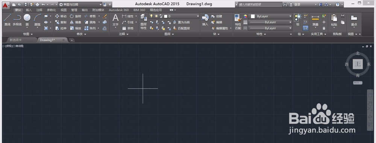Select the 多段线 (Polyline) tool
Screen dimensions: 376x143
click(x=17, y=20)
